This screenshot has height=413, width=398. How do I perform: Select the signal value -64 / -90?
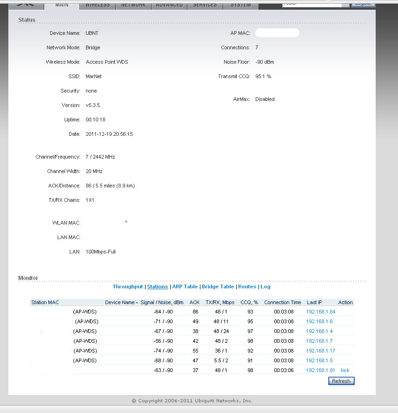163,312
